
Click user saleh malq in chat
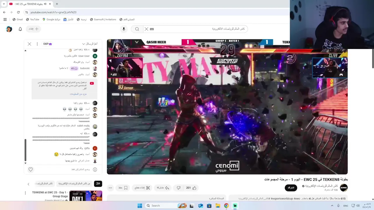point(83,126)
